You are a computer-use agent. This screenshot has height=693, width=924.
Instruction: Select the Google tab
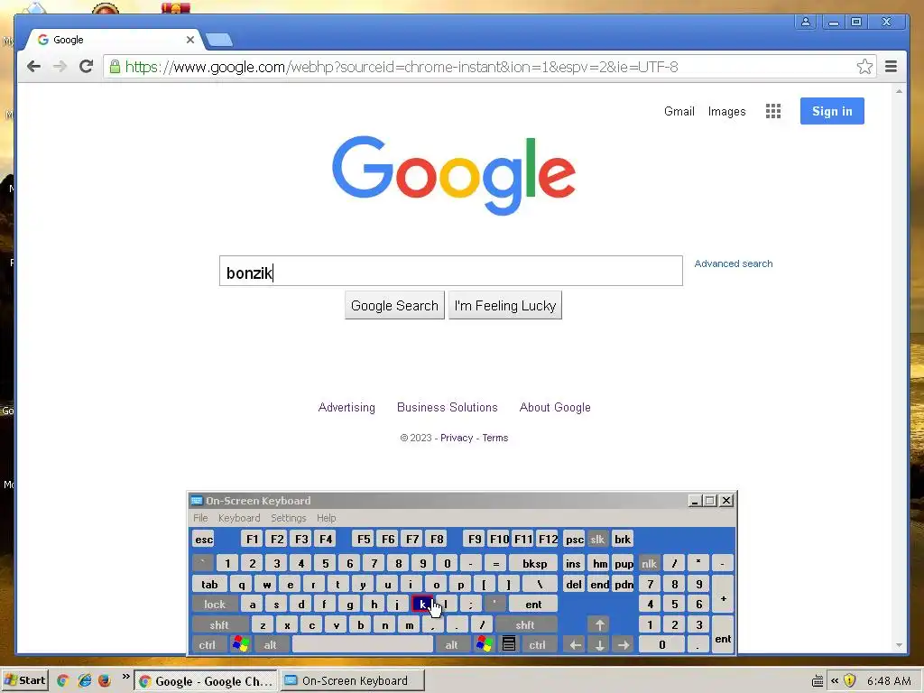pos(112,40)
